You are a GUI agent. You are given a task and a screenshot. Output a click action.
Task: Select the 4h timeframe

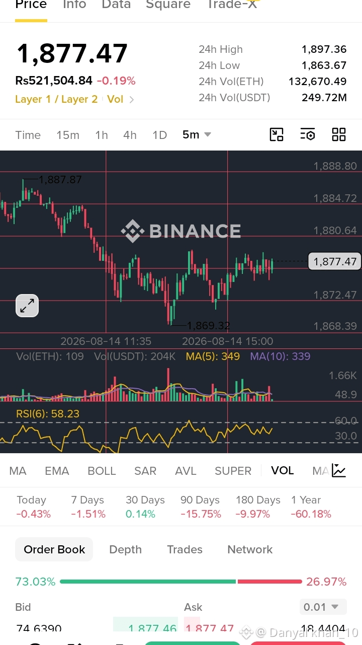[130, 135]
